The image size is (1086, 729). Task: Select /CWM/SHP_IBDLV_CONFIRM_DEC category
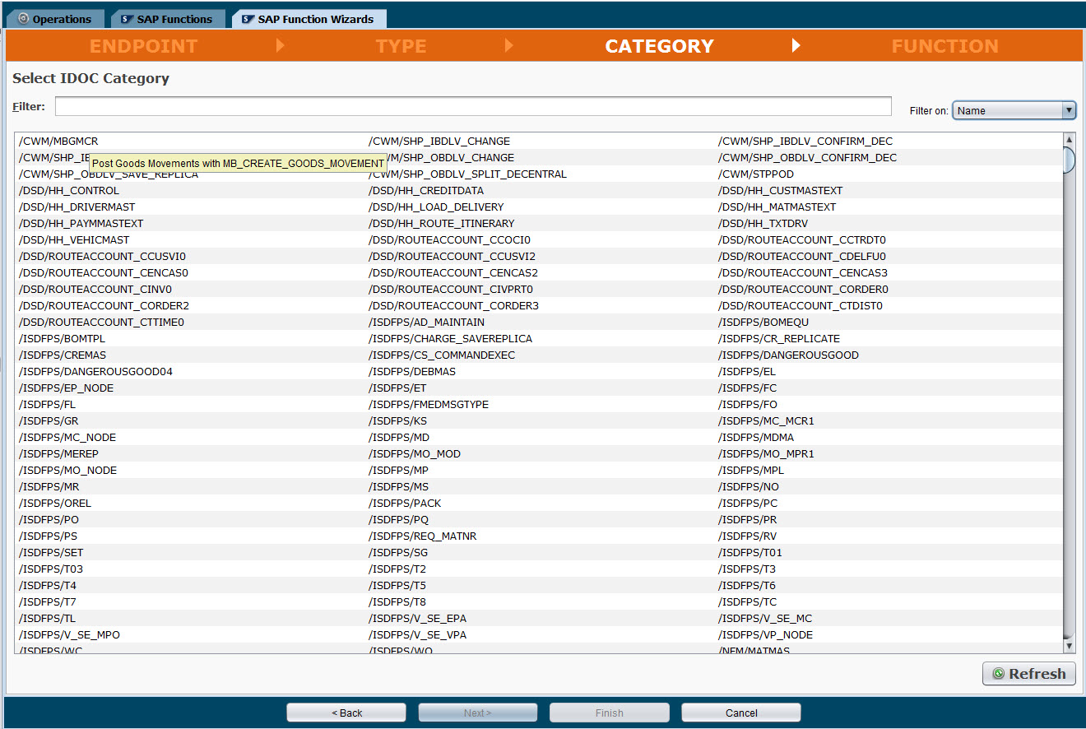coord(805,142)
